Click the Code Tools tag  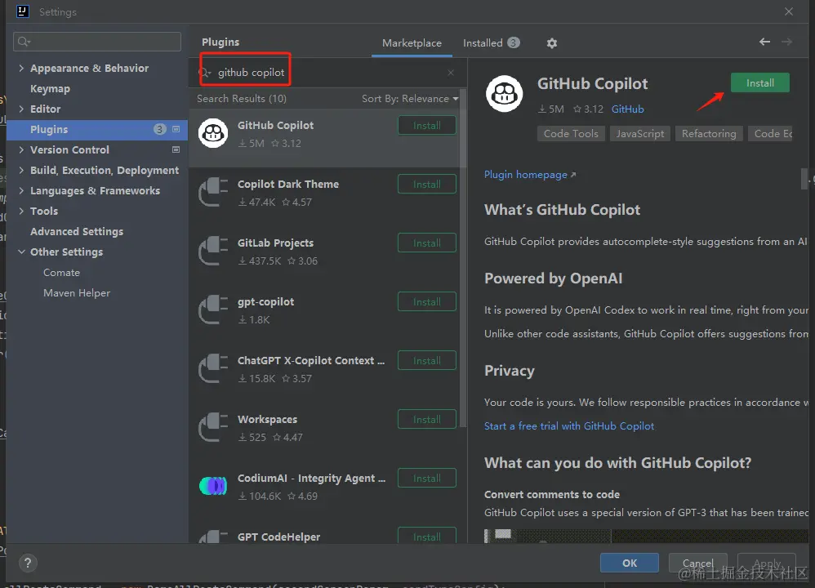(x=571, y=134)
